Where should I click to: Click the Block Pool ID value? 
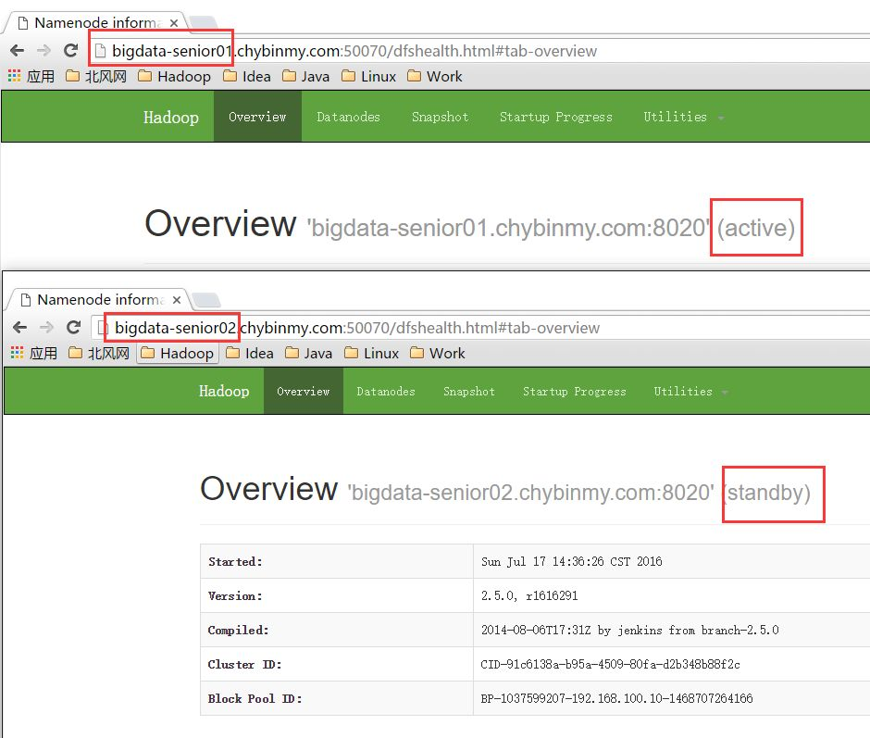[616, 698]
